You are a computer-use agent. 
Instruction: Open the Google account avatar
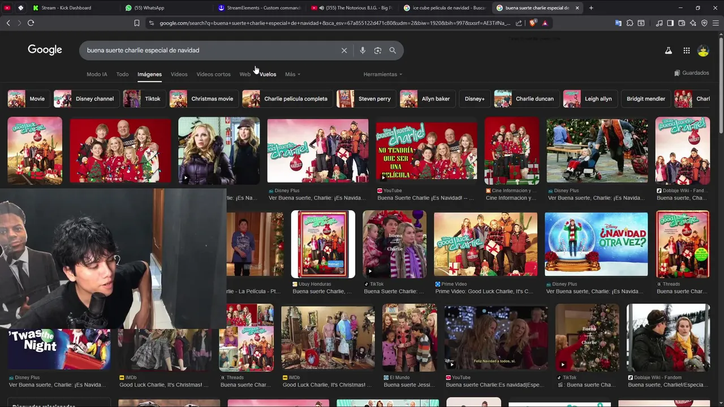coord(703,50)
